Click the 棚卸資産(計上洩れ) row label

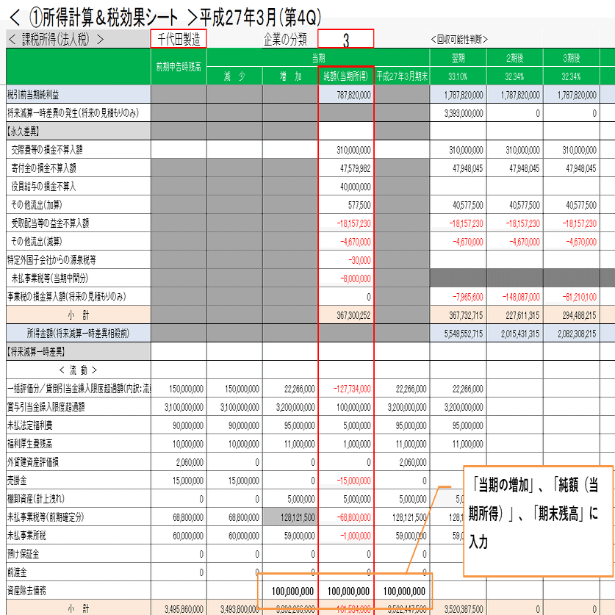(x=79, y=498)
